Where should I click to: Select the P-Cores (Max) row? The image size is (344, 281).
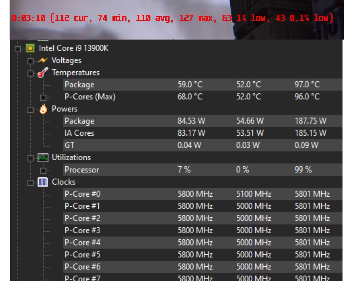coord(203,97)
